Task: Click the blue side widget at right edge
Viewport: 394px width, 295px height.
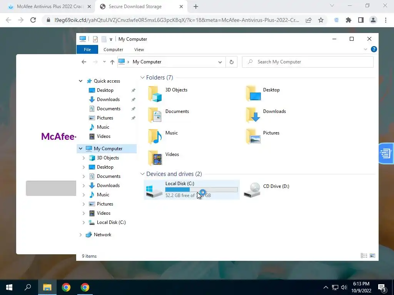Action: (386, 153)
